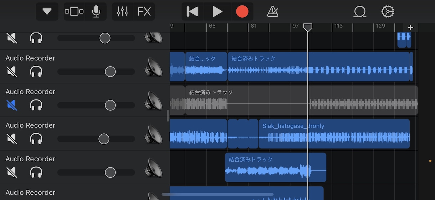The height and width of the screenshot is (200, 435).
Task: Tap the track header resize handle
Action: [168, 116]
